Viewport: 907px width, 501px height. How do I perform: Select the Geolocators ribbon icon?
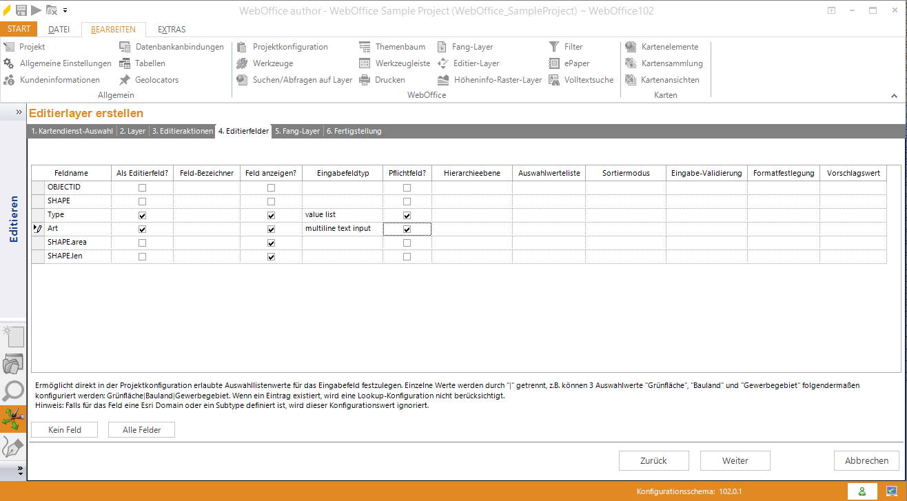(124, 80)
